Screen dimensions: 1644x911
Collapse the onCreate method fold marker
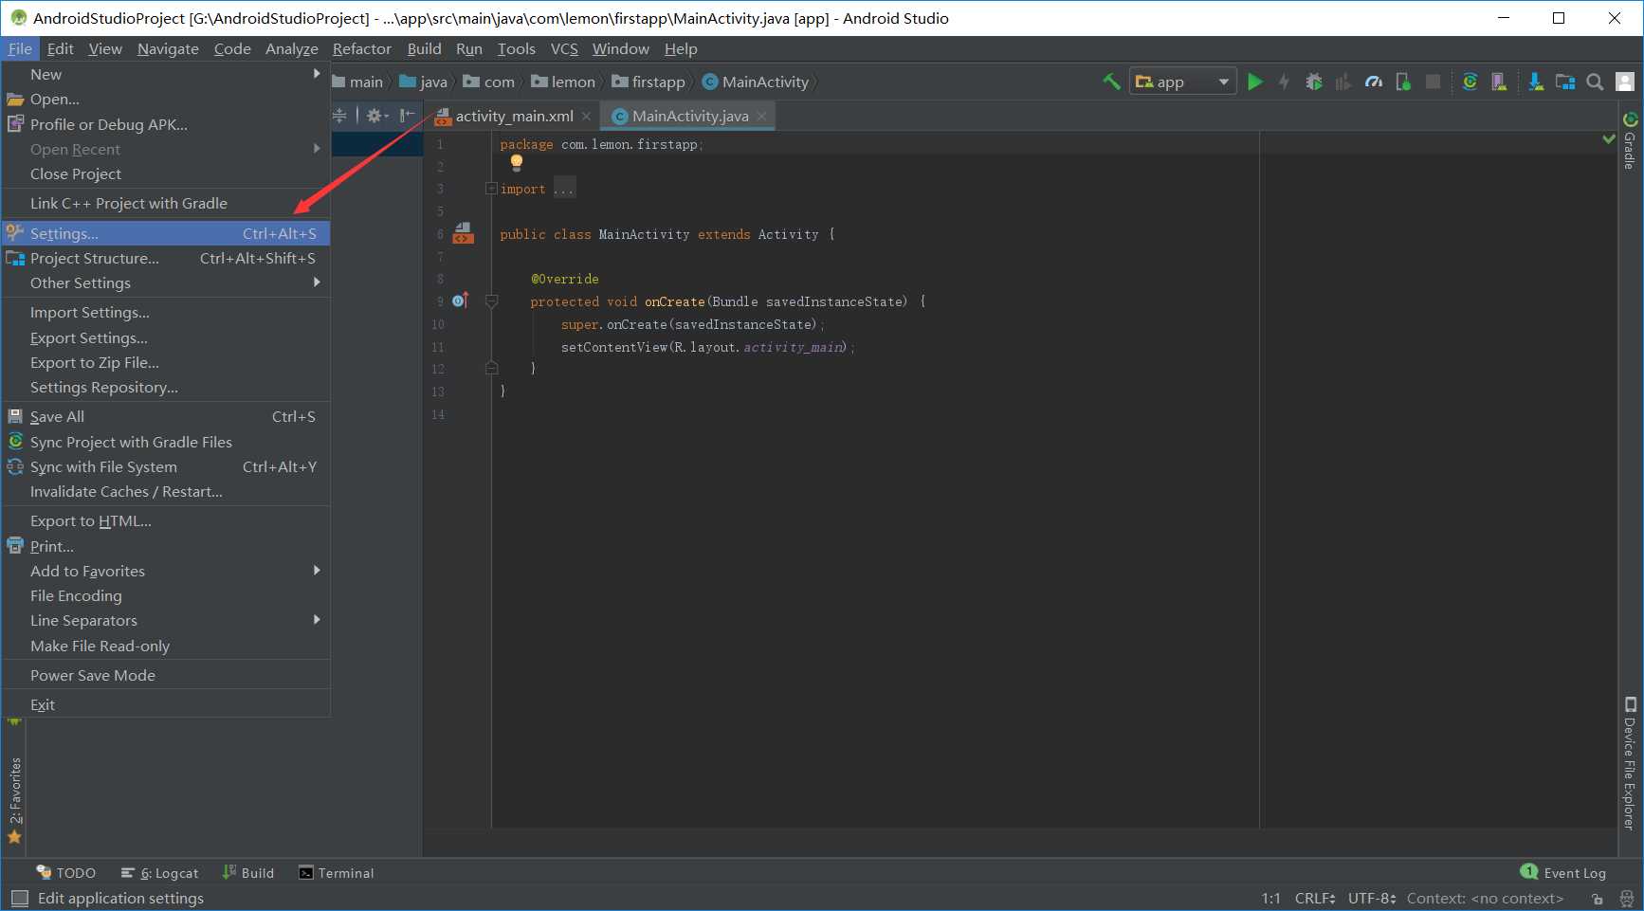[x=491, y=301]
